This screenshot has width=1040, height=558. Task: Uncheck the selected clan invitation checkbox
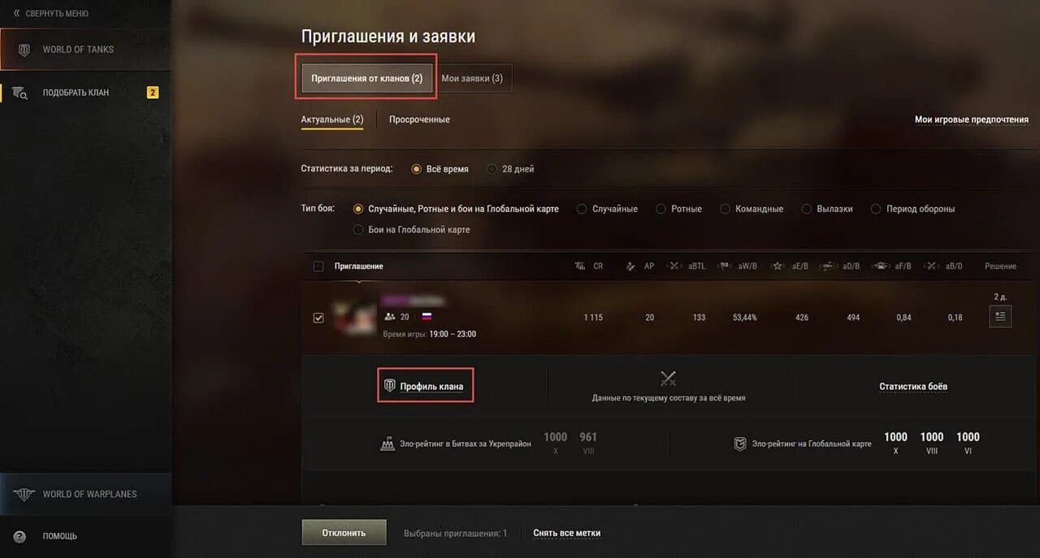318,318
